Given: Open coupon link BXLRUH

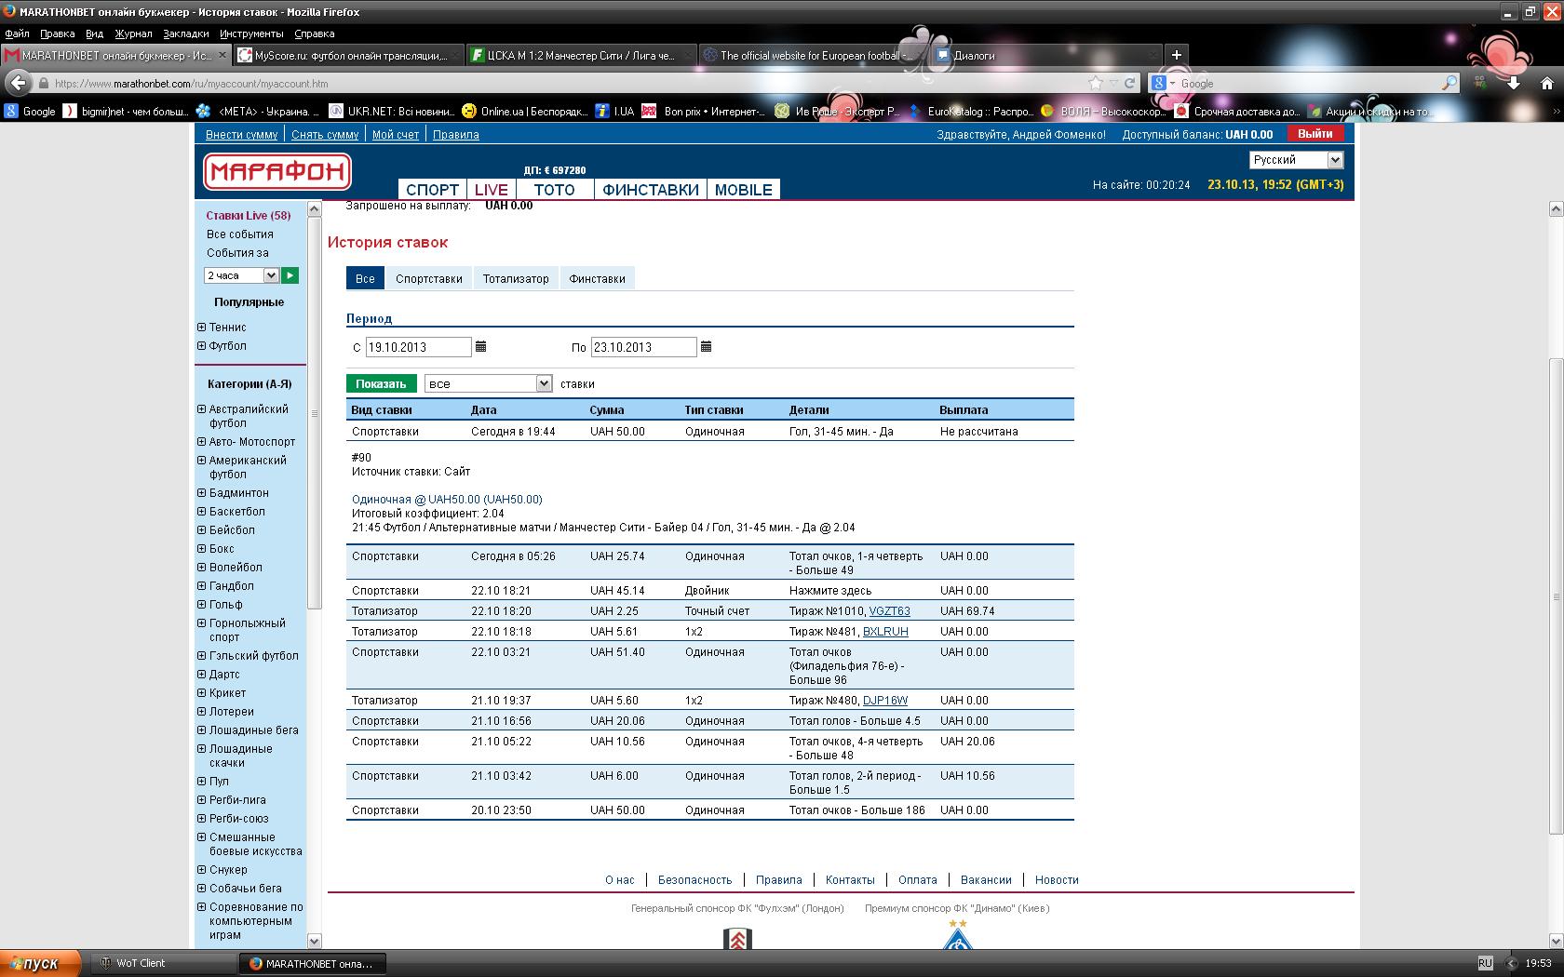Looking at the screenshot, I should pos(885,632).
